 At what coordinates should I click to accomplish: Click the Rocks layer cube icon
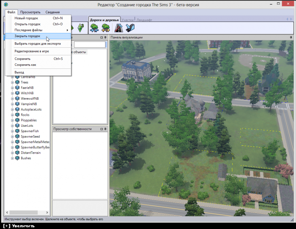(17, 114)
